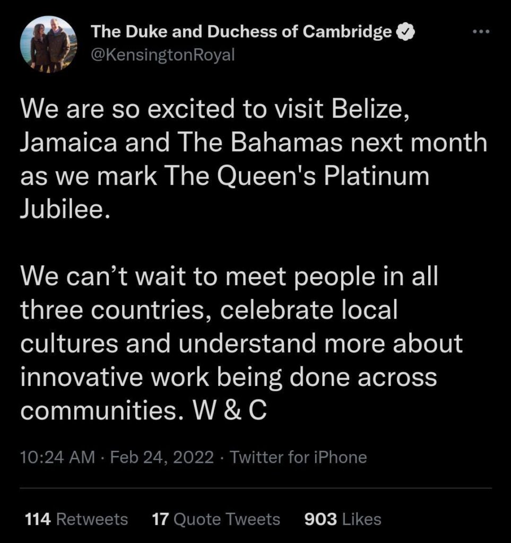View the 903 Likes list
The image size is (511, 543).
point(342,519)
